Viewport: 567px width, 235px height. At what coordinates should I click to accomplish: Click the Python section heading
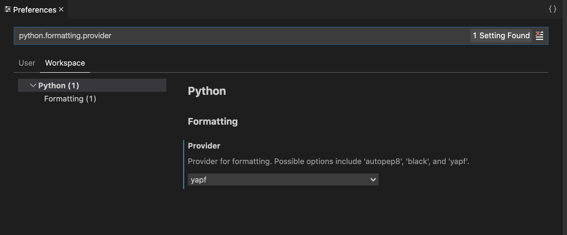tap(207, 91)
